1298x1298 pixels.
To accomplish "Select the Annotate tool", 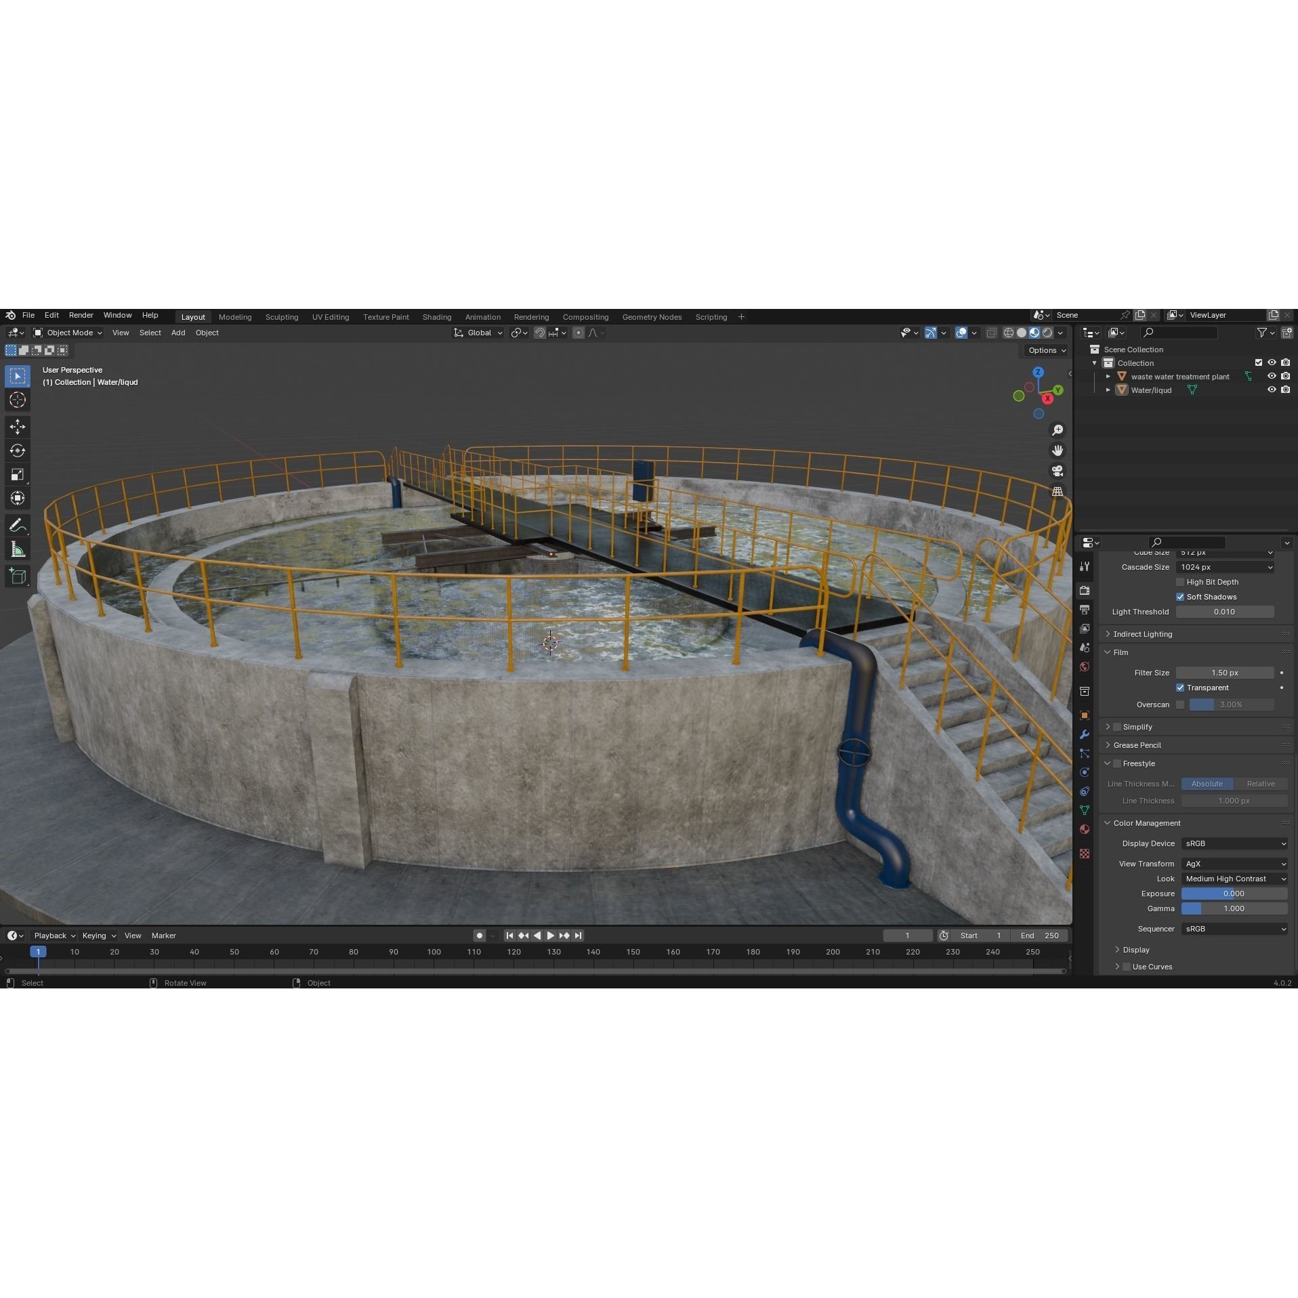I will pos(17,524).
